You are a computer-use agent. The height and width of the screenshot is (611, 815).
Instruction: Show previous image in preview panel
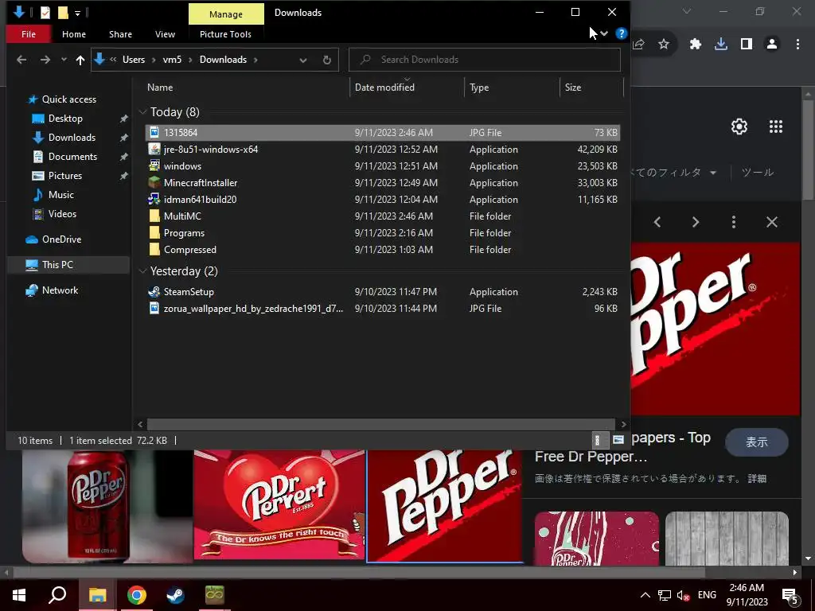pos(657,223)
